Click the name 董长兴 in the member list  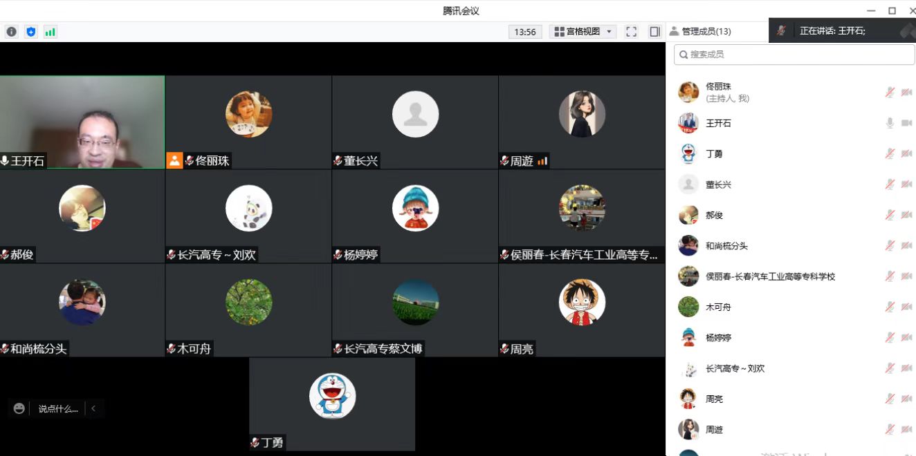tap(718, 184)
